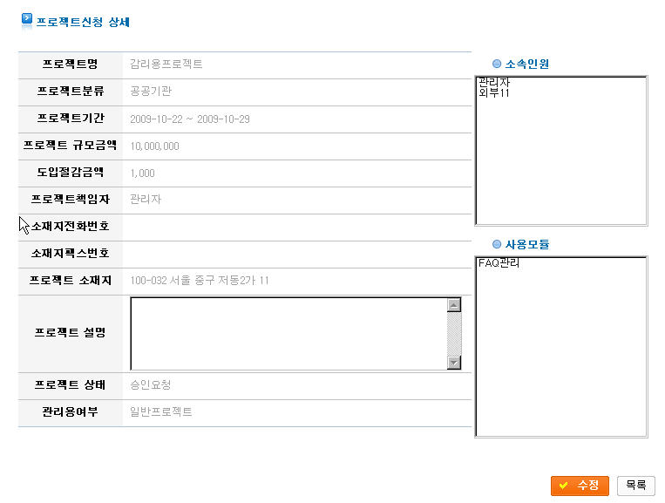This screenshot has height=503, width=665.
Task: Click the 프로젝트명 value 감리용프로젝트
Action: pyautogui.click(x=166, y=65)
